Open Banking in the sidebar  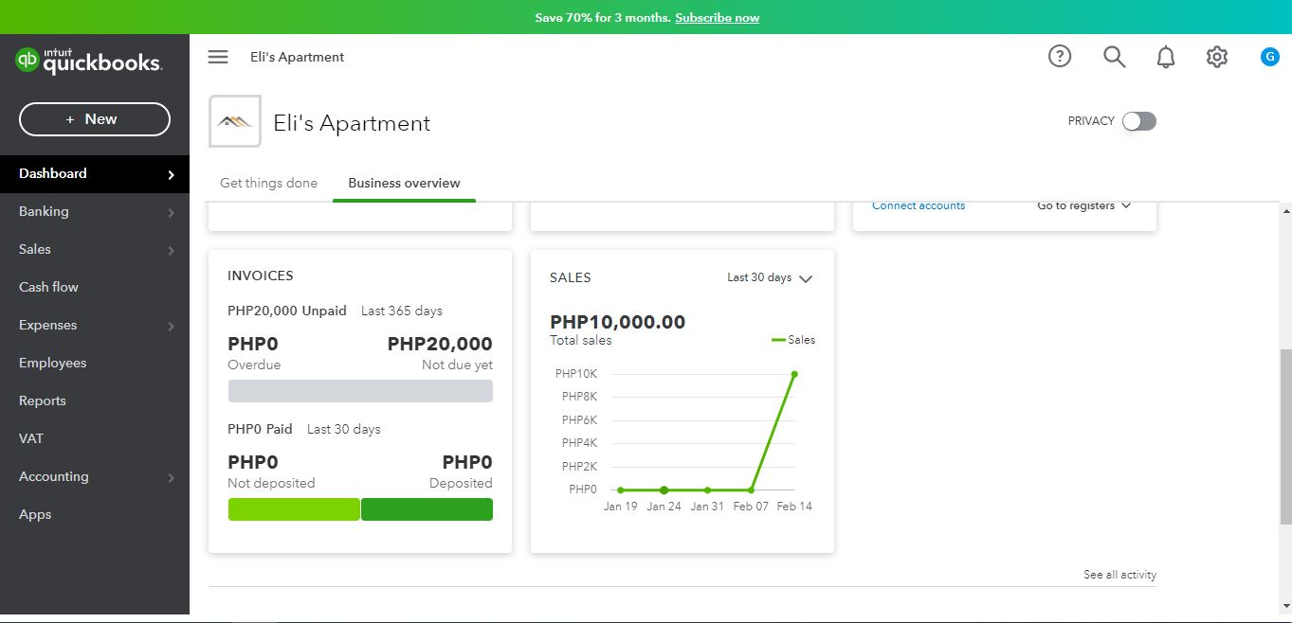95,211
